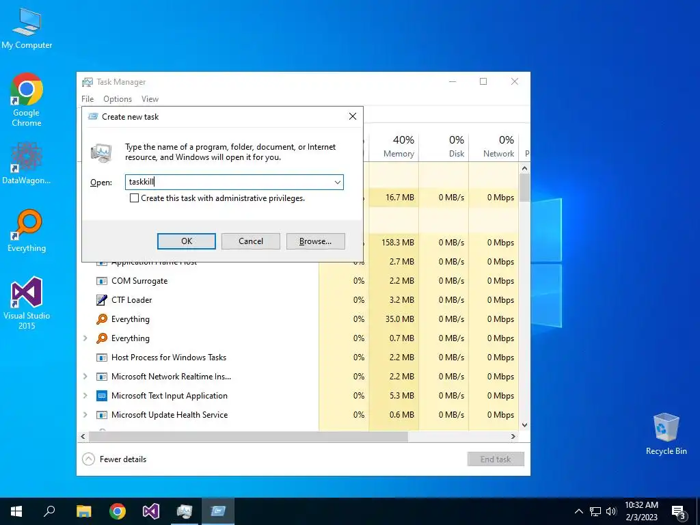Expand the Everything process group using 0.7 MB
700x525 pixels.
[x=85, y=338]
